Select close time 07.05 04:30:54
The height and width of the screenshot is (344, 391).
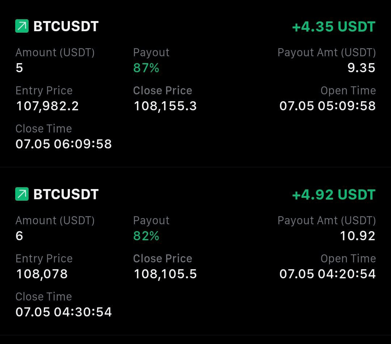point(64,312)
